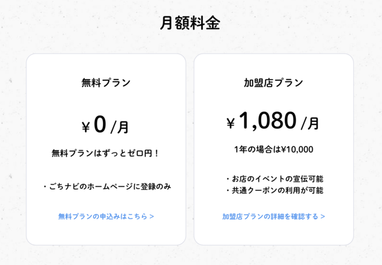This screenshot has height=265, width=382.
Task: Click the 無料プランはずっとゼロ円！ tagline
Action: click(x=106, y=153)
